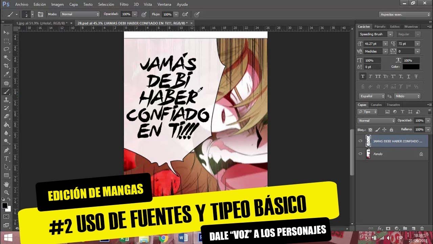Open the Capa menu
433x244 pixels.
point(73,4)
